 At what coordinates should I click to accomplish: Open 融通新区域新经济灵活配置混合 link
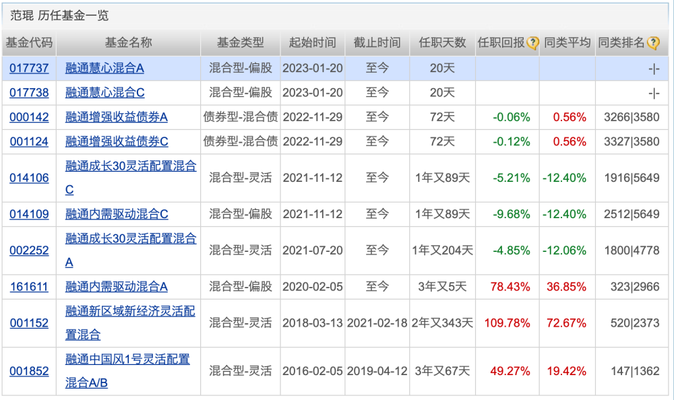[130, 311]
